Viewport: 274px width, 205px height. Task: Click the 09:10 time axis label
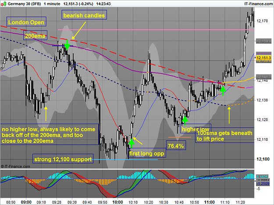click(41, 202)
